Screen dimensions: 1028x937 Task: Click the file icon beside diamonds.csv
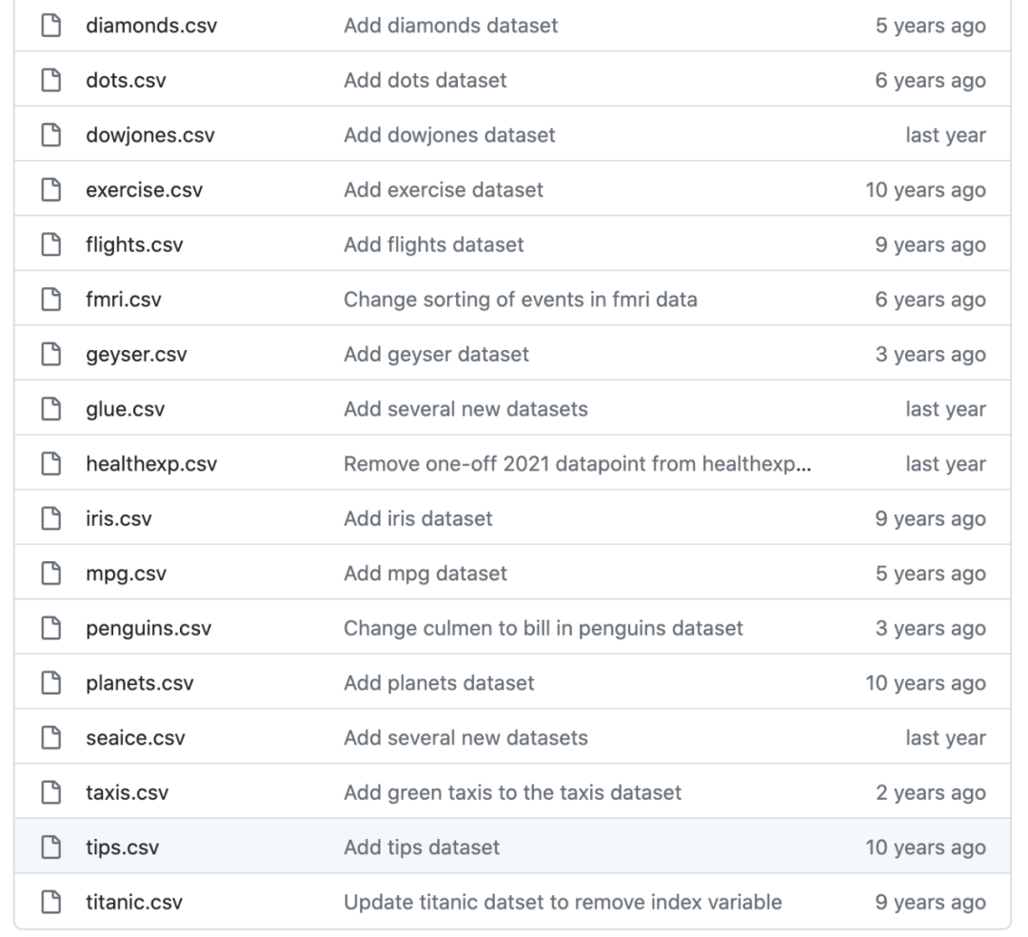[49, 26]
